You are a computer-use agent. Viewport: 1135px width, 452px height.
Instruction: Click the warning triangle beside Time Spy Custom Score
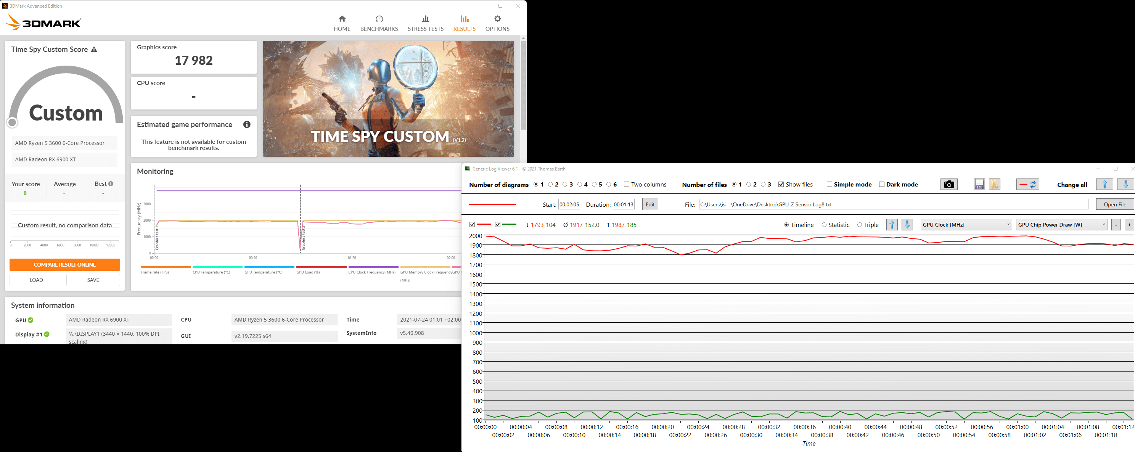click(x=94, y=49)
